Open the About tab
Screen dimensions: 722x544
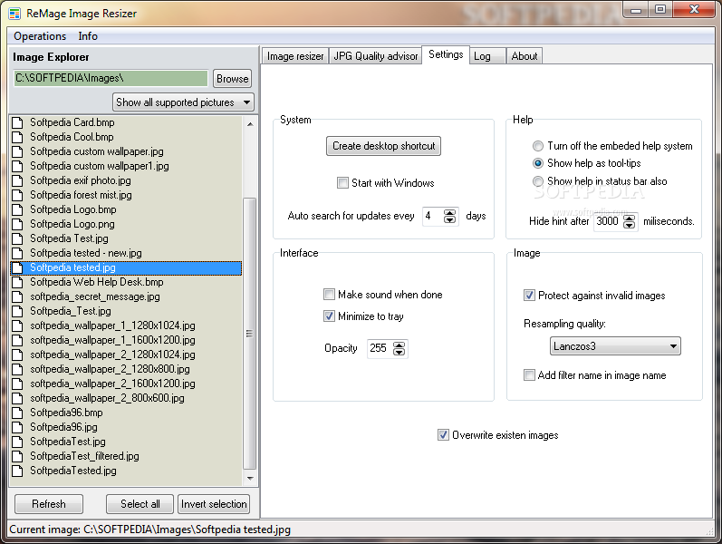click(x=524, y=56)
